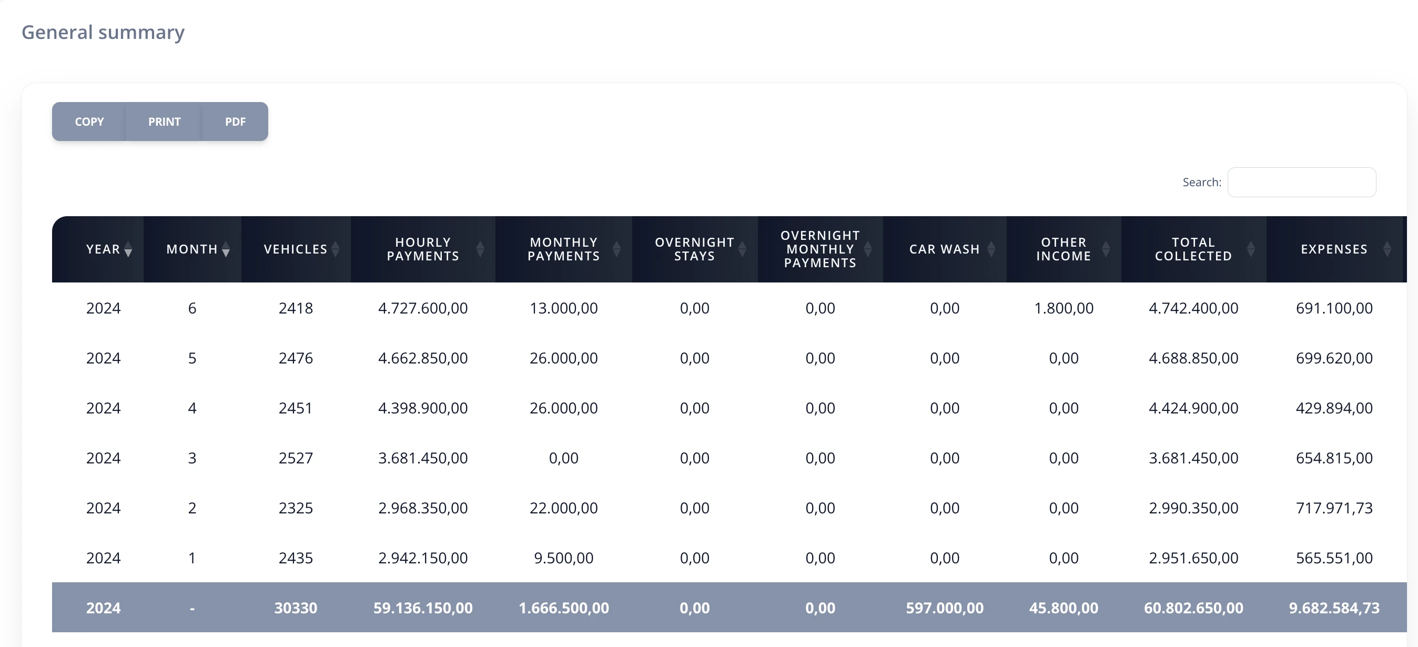Click the Vehicles column sort icon
Image resolution: width=1418 pixels, height=647 pixels.
point(335,249)
